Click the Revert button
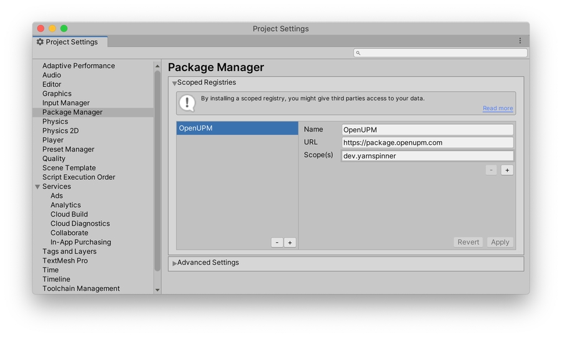Image resolution: width=562 pixels, height=337 pixels. click(468, 242)
